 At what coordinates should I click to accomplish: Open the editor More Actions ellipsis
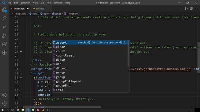click(196, 8)
